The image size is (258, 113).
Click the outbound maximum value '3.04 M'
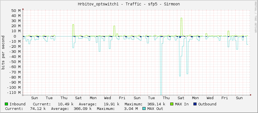click(x=131, y=108)
